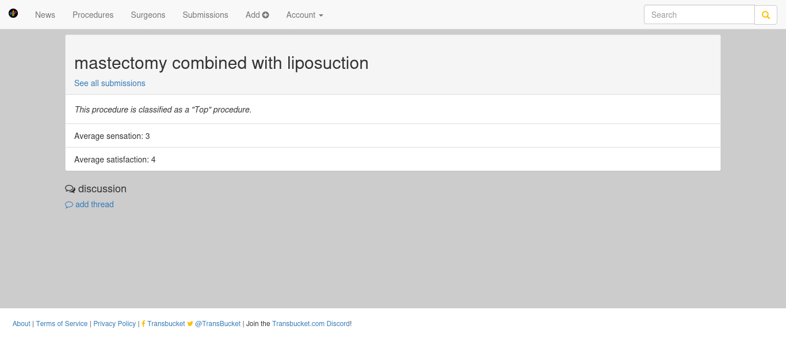Focus the Search input field
This screenshot has height=337, width=786.
[x=699, y=15]
